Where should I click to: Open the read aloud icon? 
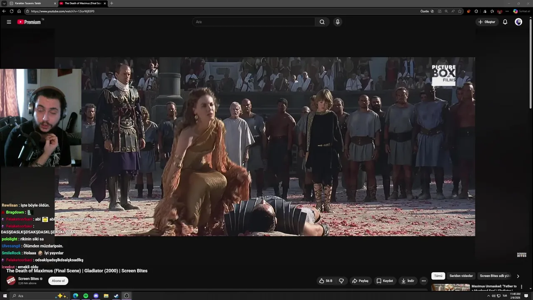(x=453, y=11)
